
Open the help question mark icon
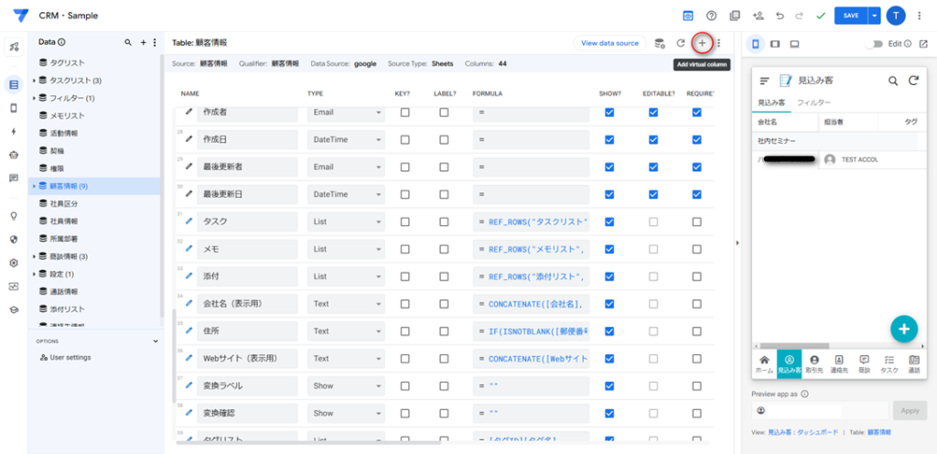point(711,16)
